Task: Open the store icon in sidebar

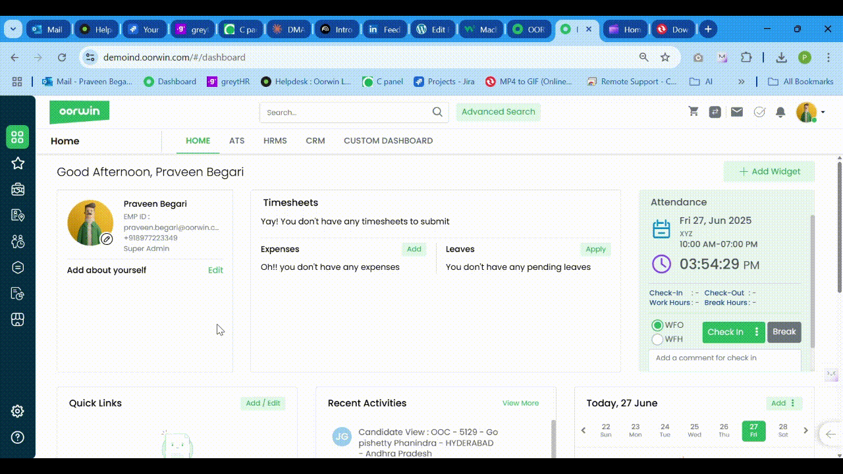Action: pos(18,319)
